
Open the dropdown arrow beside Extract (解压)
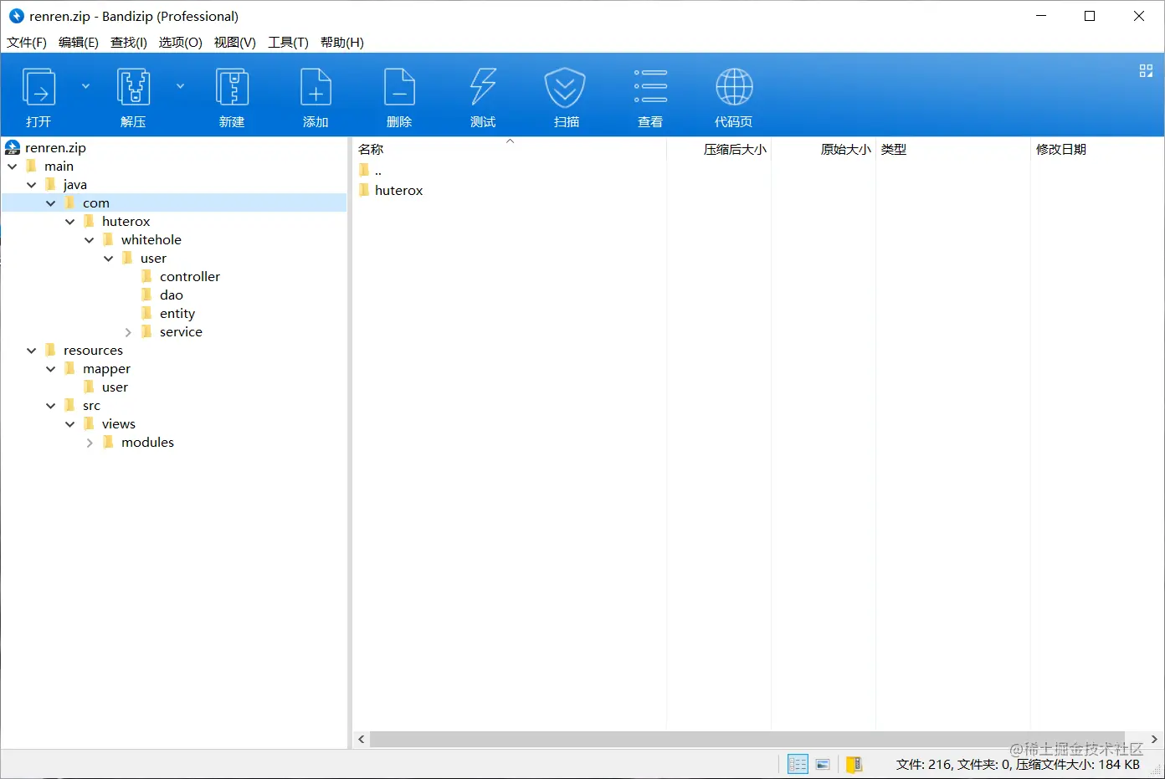pyautogui.click(x=180, y=86)
